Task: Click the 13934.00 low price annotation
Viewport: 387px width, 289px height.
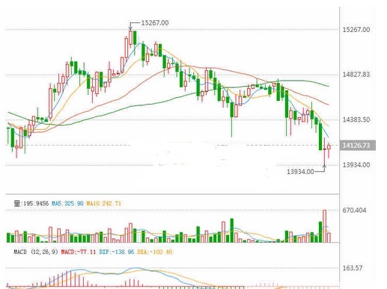Action: click(x=300, y=172)
